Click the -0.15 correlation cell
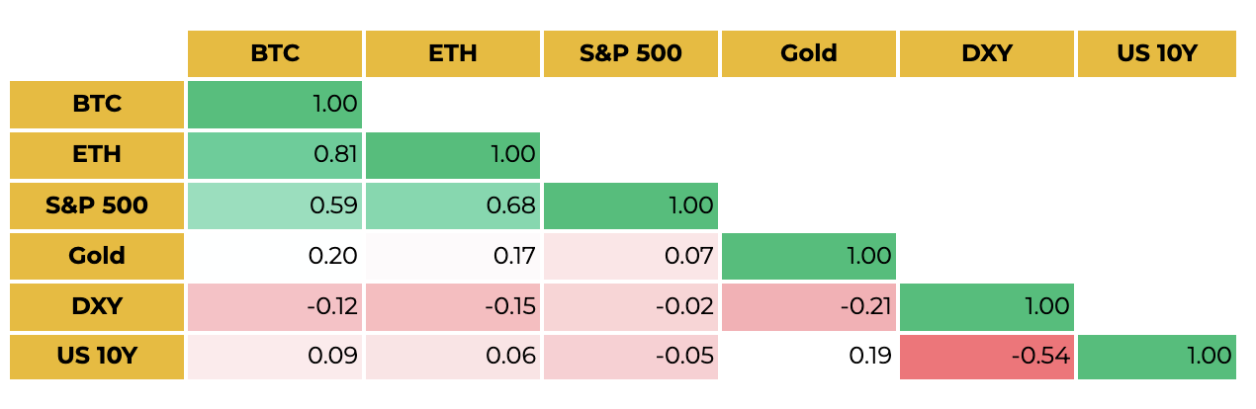1256x409 pixels. pyautogui.click(x=453, y=306)
